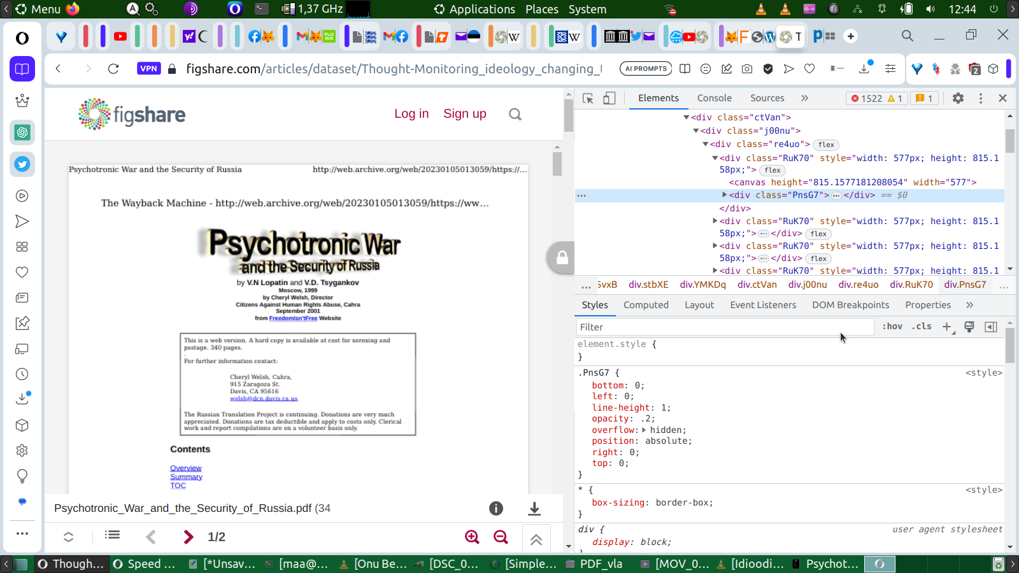
Task: Click the Sign up link
Action: tap(464, 113)
